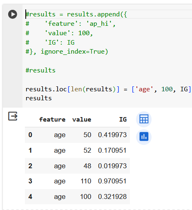Select IG value 0.970951

112,181
